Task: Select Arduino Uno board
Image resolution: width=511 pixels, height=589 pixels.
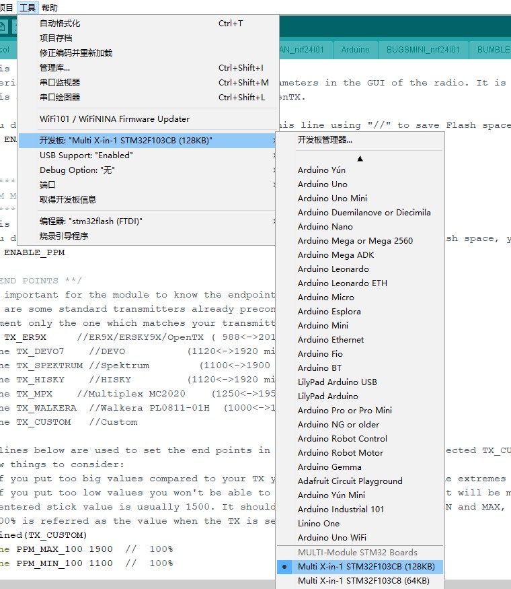Action: tap(360, 184)
